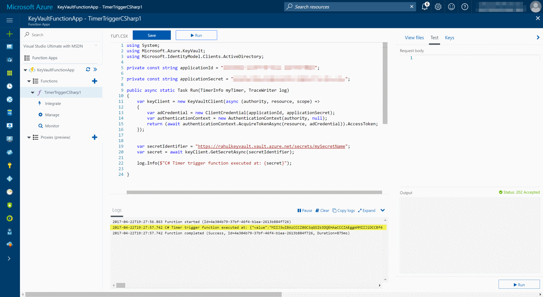Open the user account avatar
The image size is (543, 297).
tap(535, 6)
